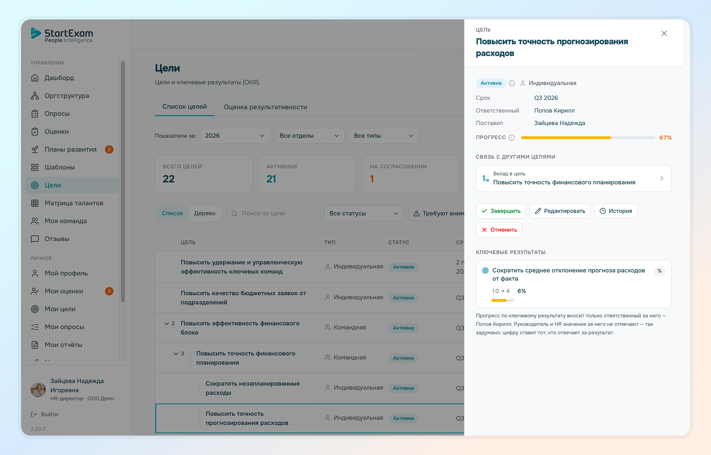Image resolution: width=711 pixels, height=455 pixels.
Task: Open the Все типы dropdown
Action: (x=384, y=136)
